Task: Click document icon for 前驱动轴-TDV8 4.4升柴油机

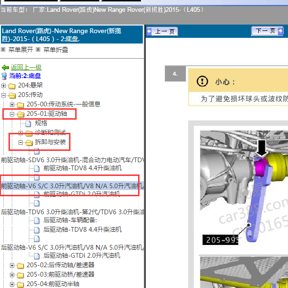Action: [x=37, y=168]
